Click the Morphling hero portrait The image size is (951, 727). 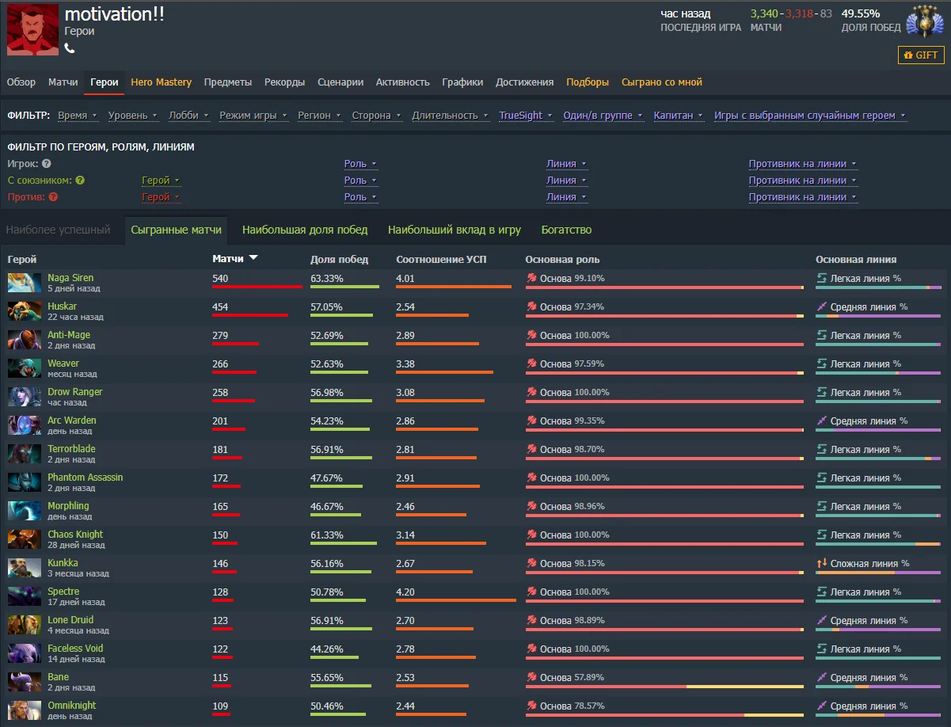tap(24, 511)
